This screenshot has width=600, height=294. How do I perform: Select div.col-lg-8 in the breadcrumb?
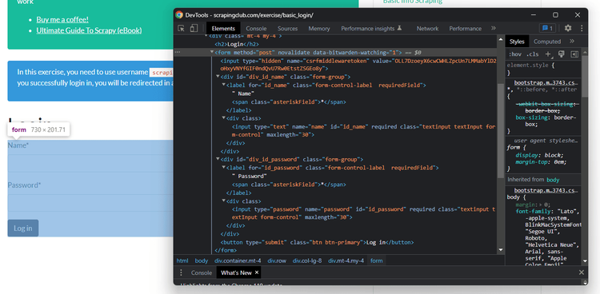[x=307, y=260]
